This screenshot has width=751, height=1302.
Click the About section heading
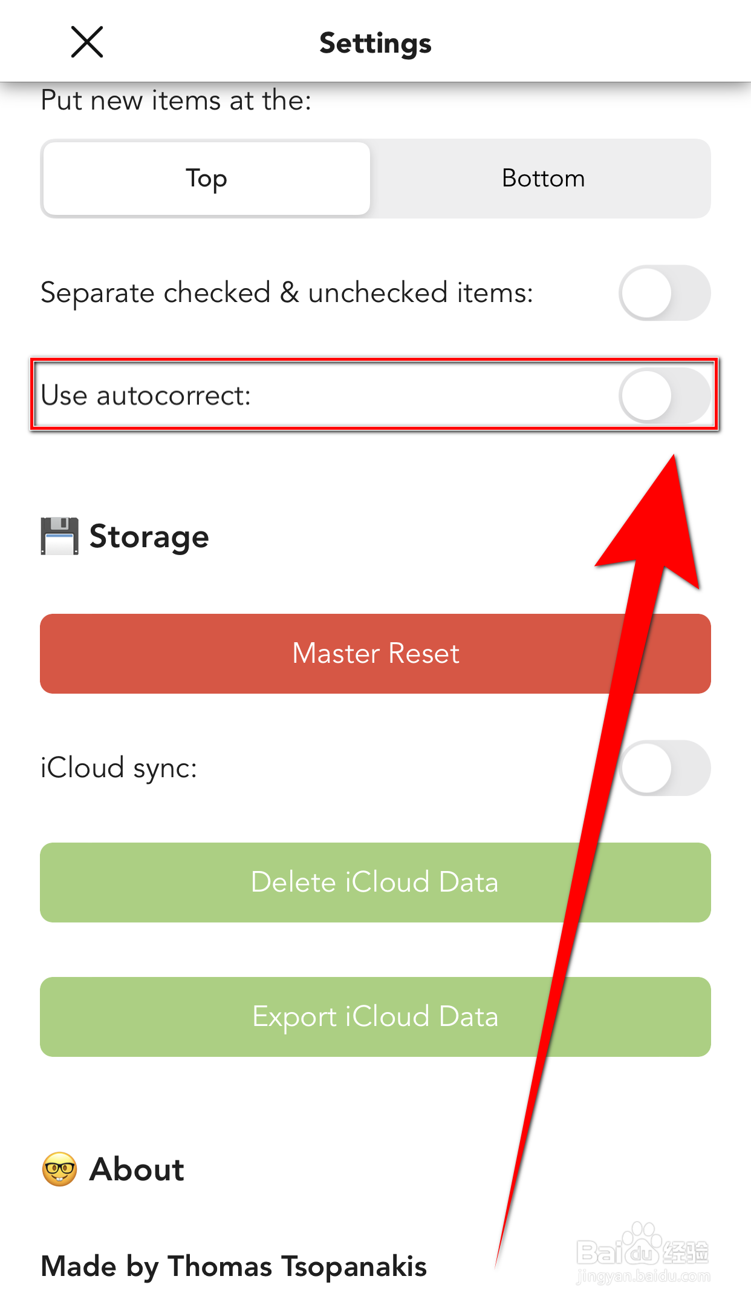tap(137, 1169)
